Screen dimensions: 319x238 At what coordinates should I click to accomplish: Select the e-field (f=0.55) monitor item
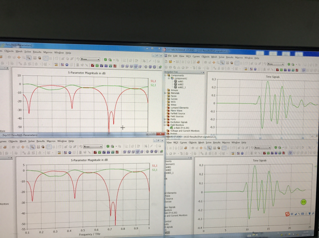coord(181,127)
